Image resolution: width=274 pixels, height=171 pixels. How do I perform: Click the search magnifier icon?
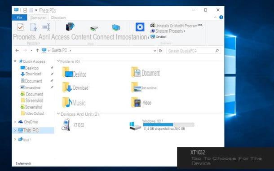pyautogui.click(x=217, y=51)
